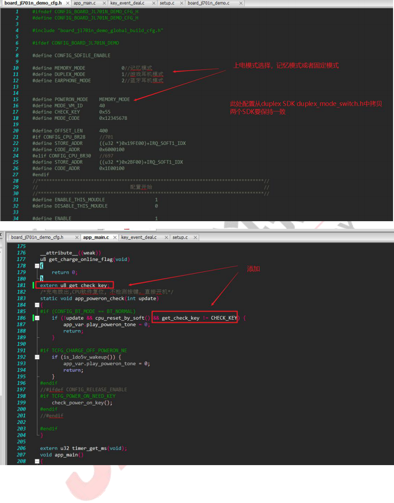This screenshot has height=503, width=394.
Task: Close setup.c tab in upper editor
Action: click(182, 3)
